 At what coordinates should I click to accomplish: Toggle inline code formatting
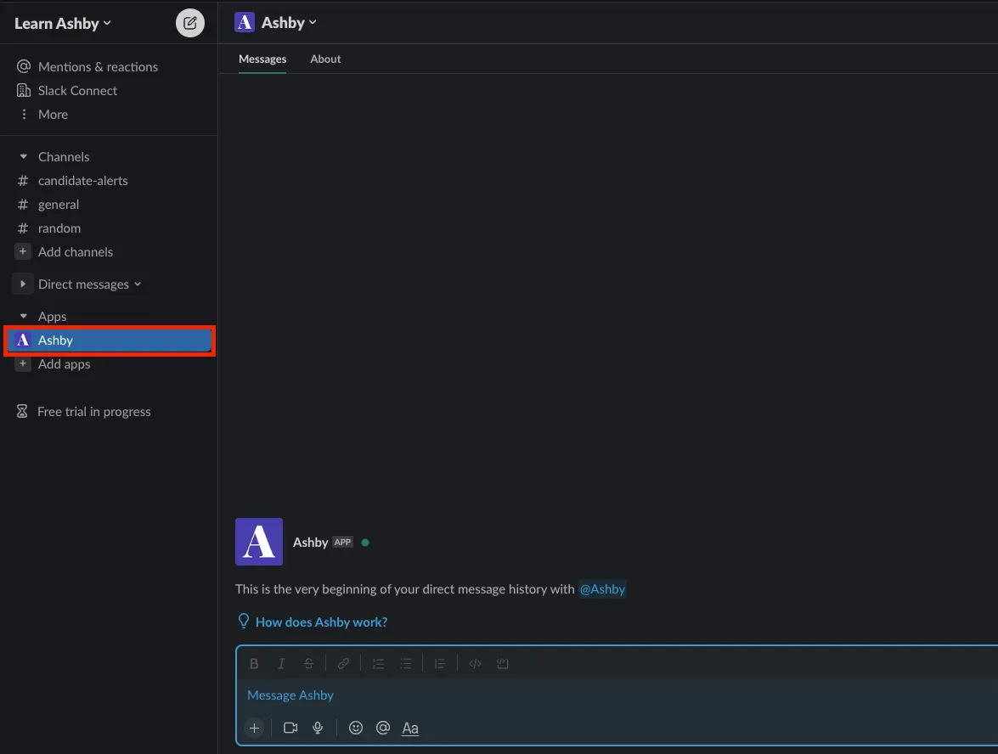(475, 664)
